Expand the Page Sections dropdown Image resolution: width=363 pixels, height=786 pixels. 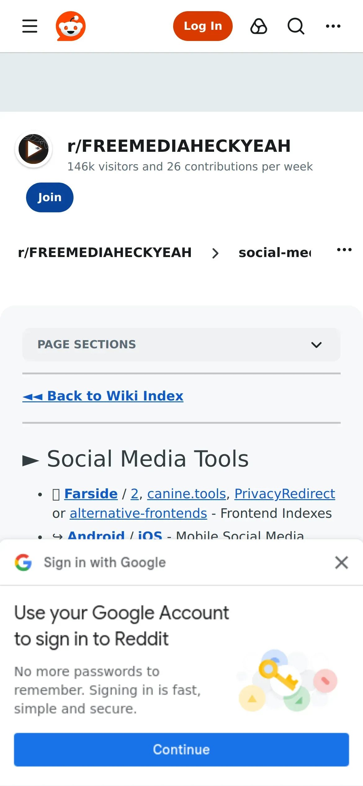click(181, 345)
